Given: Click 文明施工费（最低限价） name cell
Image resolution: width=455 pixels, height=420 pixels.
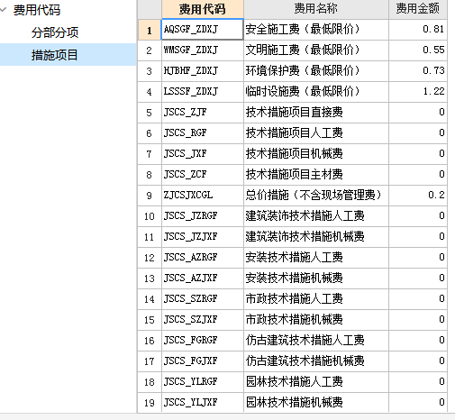Looking at the screenshot, I should (316, 50).
